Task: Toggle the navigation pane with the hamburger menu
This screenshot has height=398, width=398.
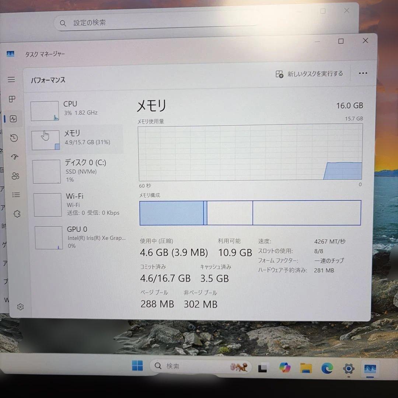Action: point(11,79)
